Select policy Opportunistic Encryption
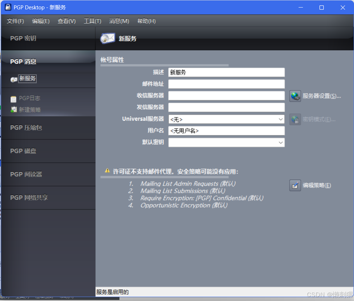 [184, 205]
